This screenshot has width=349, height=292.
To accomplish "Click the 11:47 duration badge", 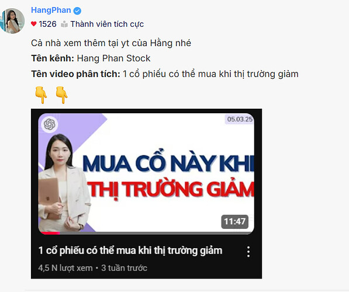I will click(x=234, y=221).
